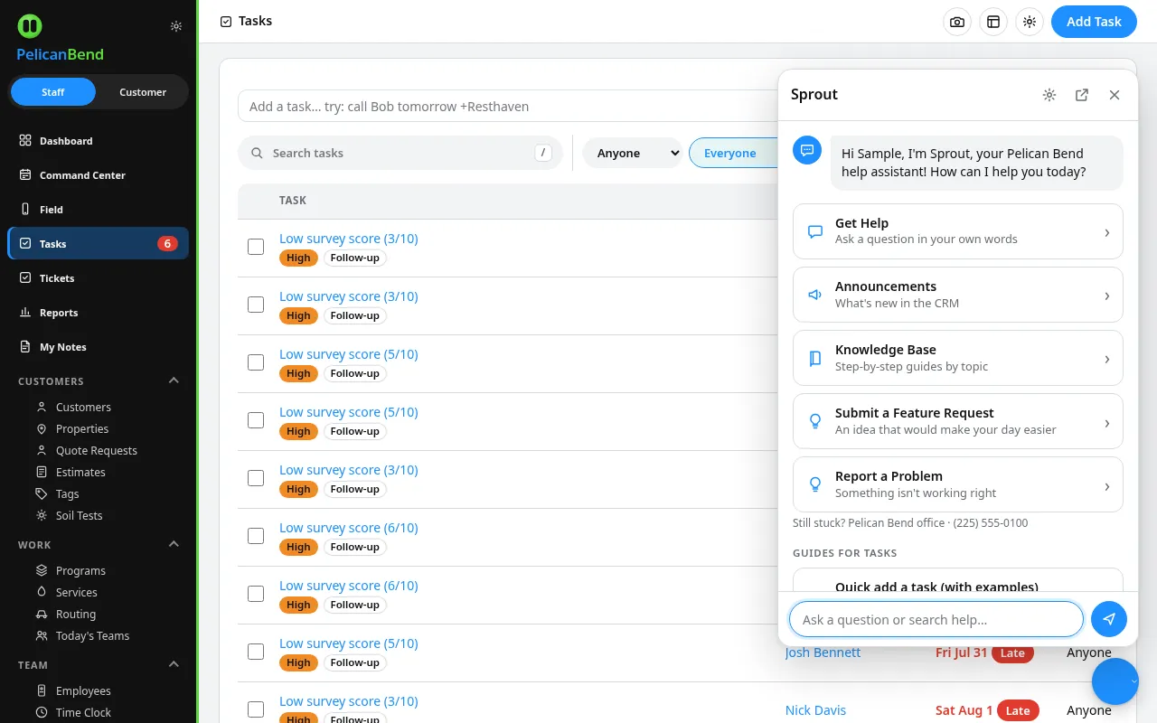The width and height of the screenshot is (1157, 723).
Task: Click the camera screenshot icon in header
Action: point(957,22)
